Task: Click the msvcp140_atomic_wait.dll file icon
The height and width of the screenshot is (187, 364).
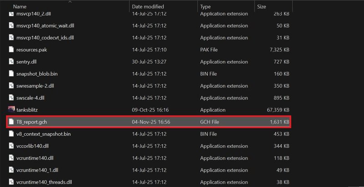Action: point(11,25)
